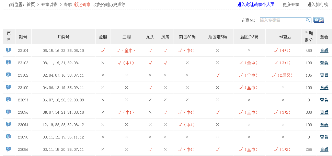Click the magnifier icon in expert search box
The height and width of the screenshot is (156, 332).
click(308, 20)
